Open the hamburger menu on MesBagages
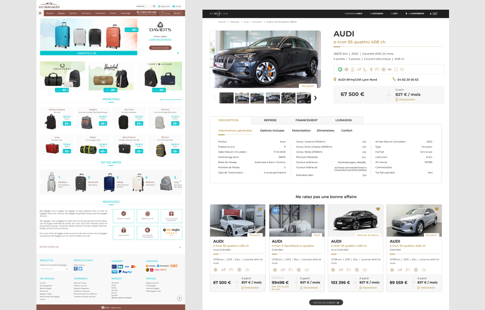Screen dimensions: 485x310 point(40,13)
